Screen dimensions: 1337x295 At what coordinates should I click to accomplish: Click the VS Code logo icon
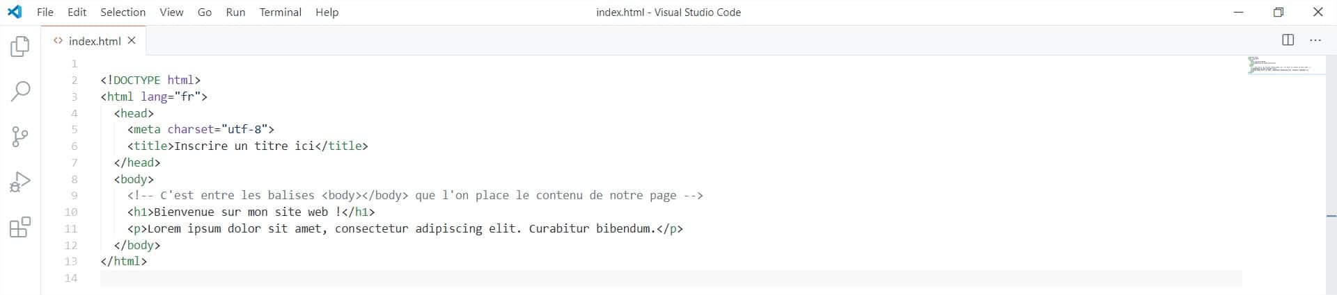coord(15,12)
